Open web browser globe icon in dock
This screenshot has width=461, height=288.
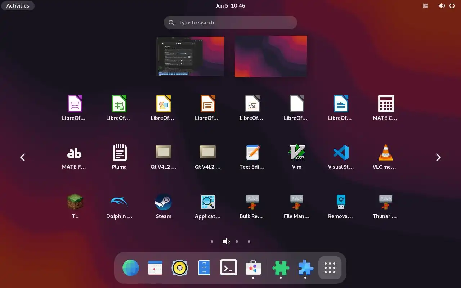[x=131, y=268]
